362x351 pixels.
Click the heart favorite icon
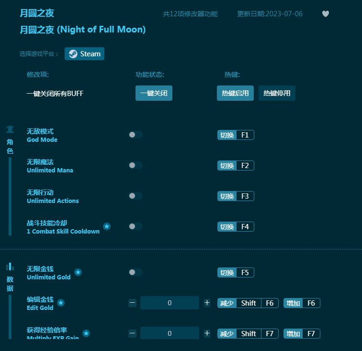(326, 14)
